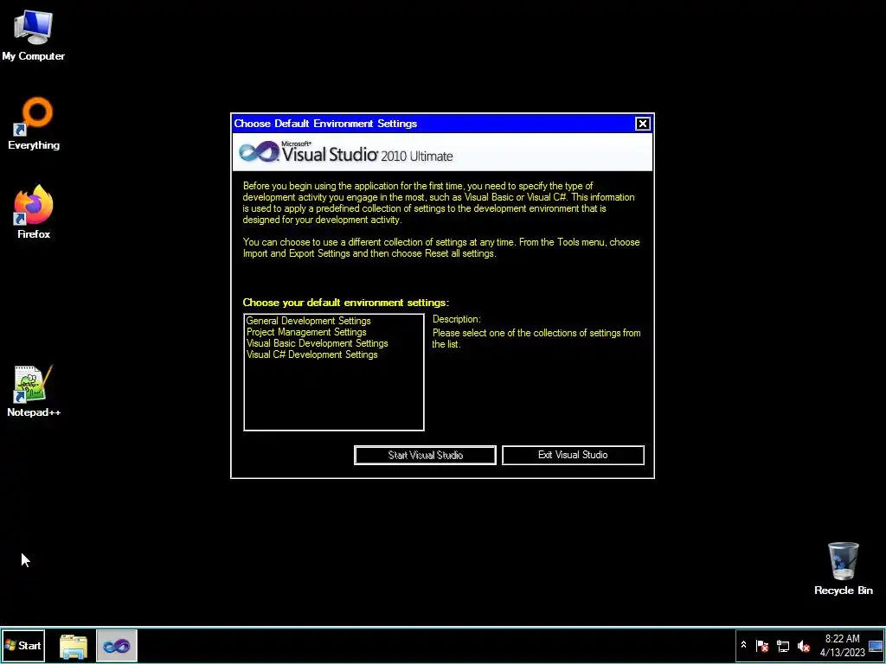Click the muted volume tray icon
Viewport: 886px width, 664px height.
tap(804, 645)
